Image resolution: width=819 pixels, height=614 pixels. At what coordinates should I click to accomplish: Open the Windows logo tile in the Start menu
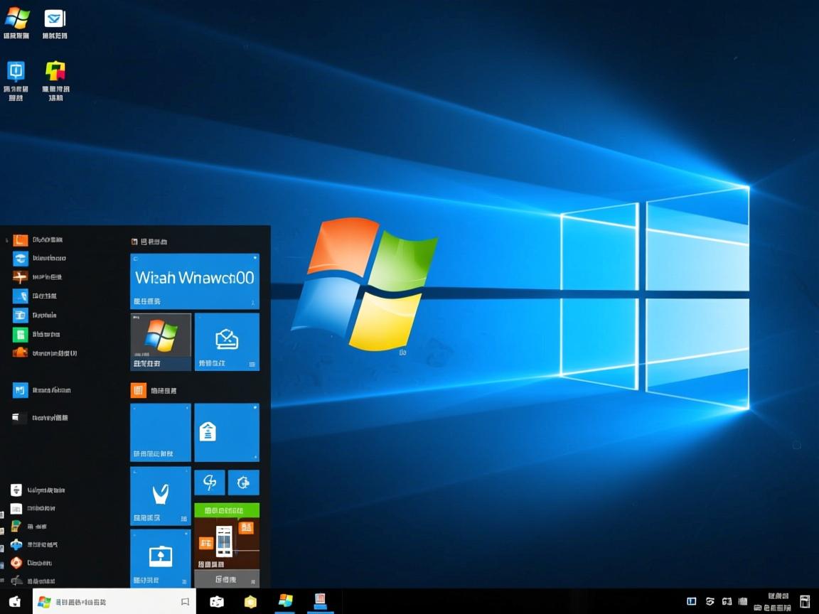(x=160, y=341)
